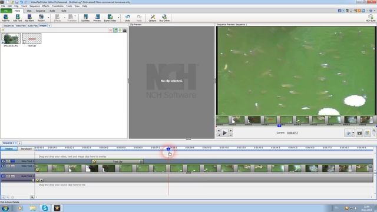Open the Options toolbar icon

[x=153, y=18]
